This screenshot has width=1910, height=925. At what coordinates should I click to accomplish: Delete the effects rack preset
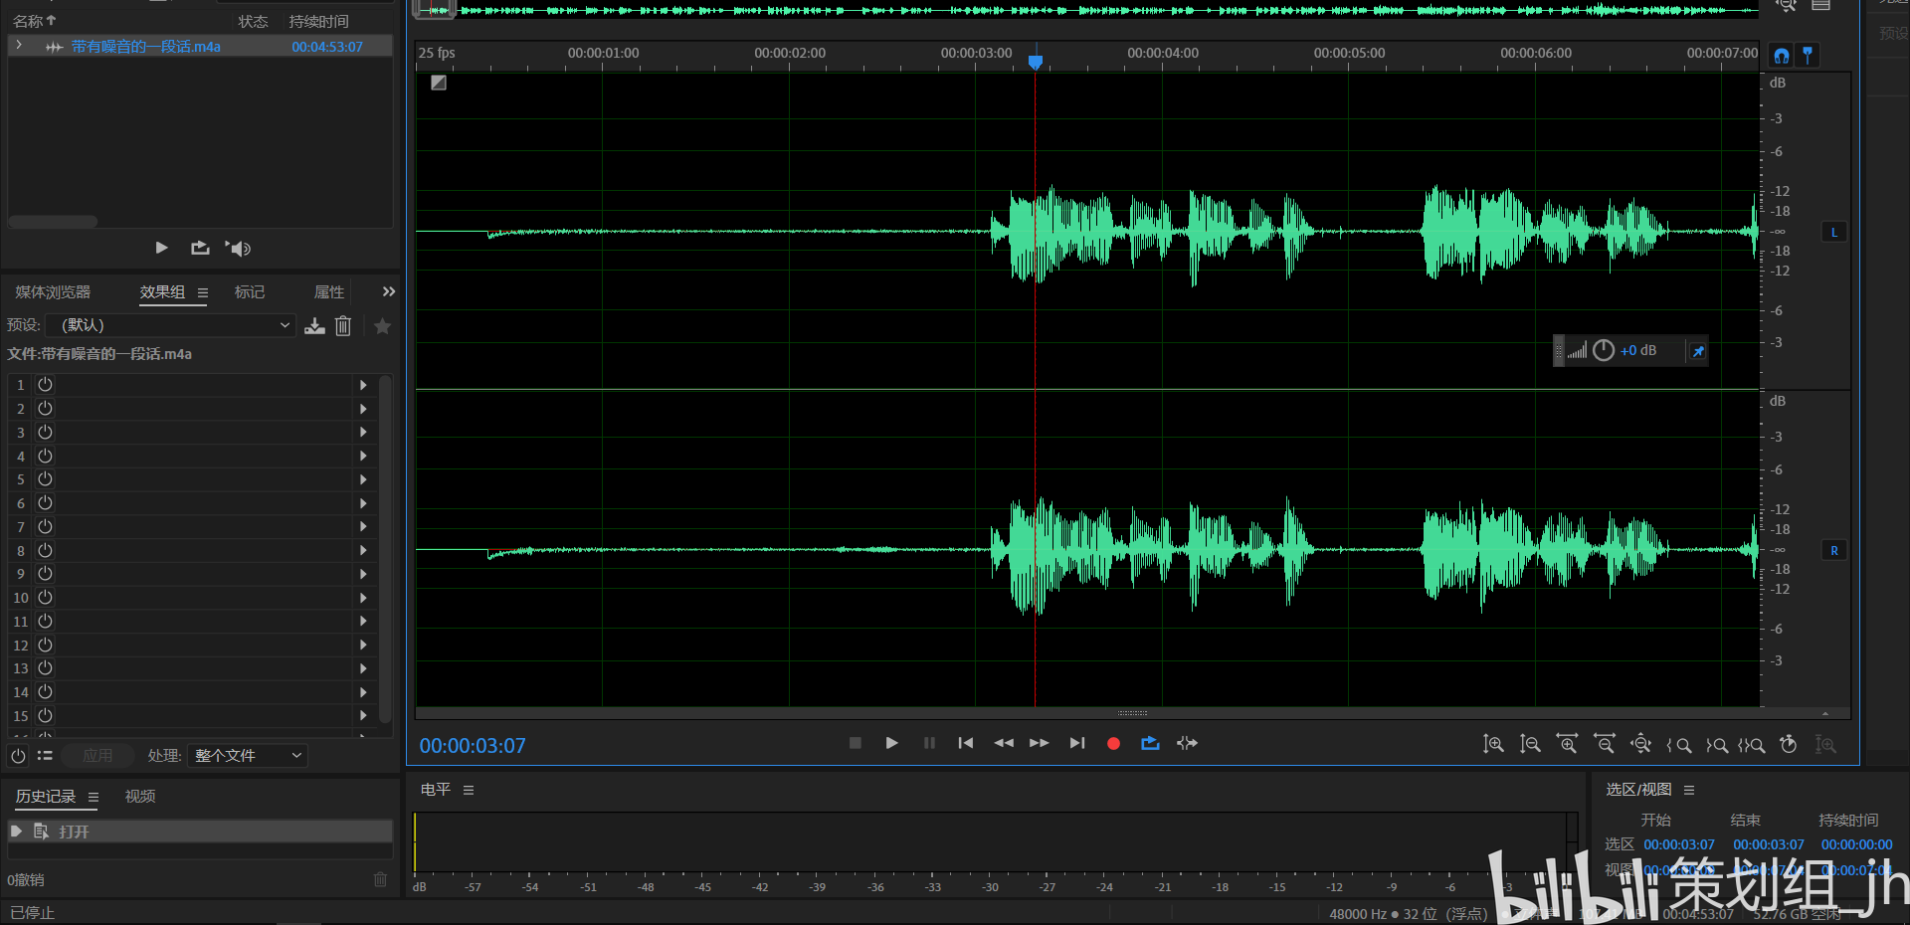pyautogui.click(x=343, y=326)
